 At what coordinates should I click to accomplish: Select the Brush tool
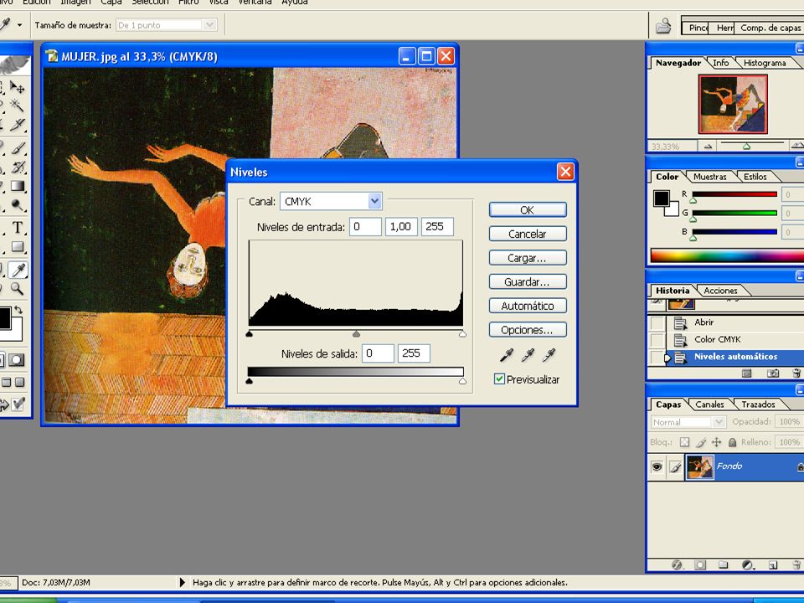(x=18, y=148)
